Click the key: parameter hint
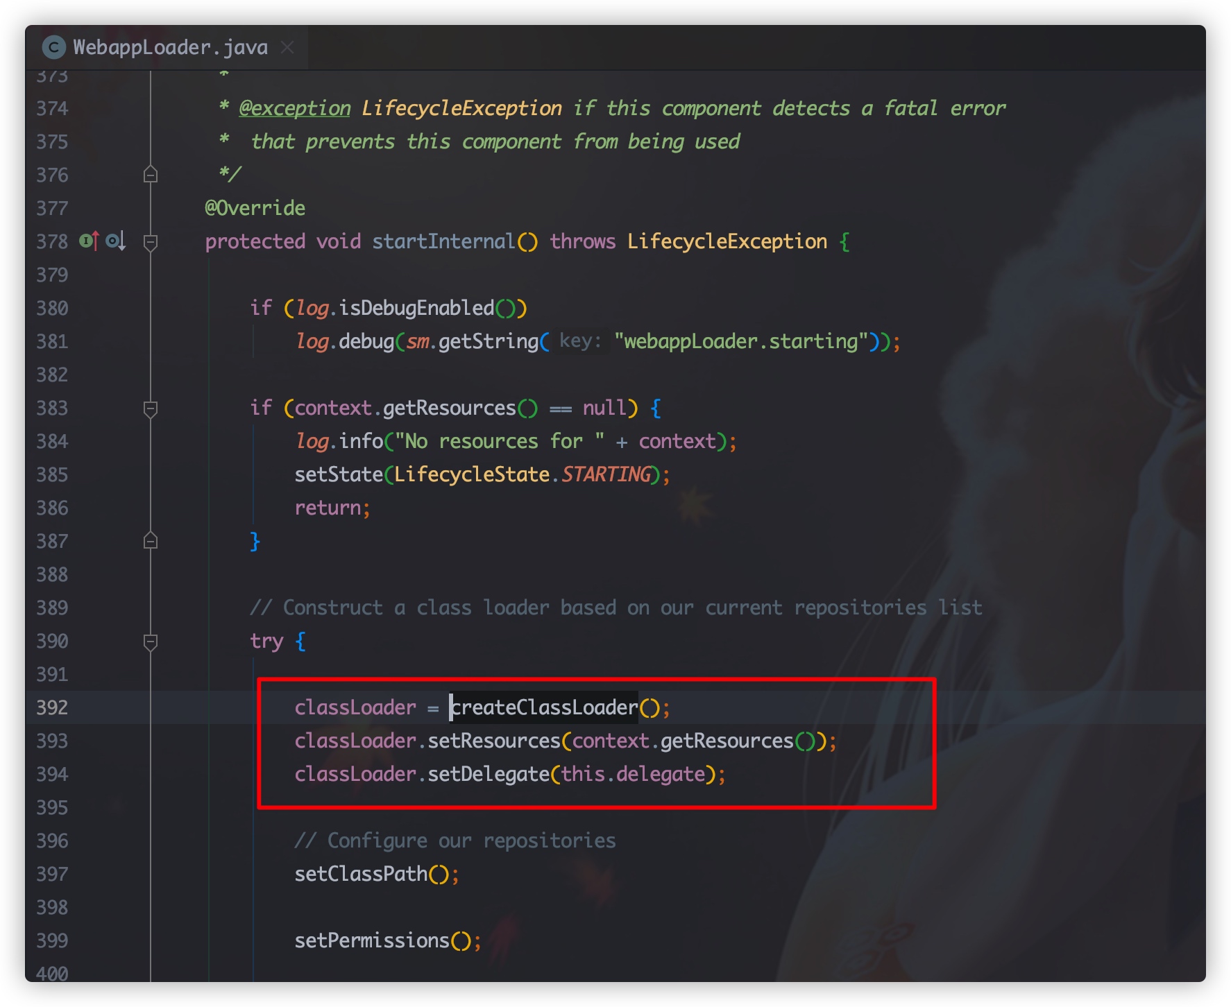This screenshot has width=1231, height=1007. tap(580, 341)
